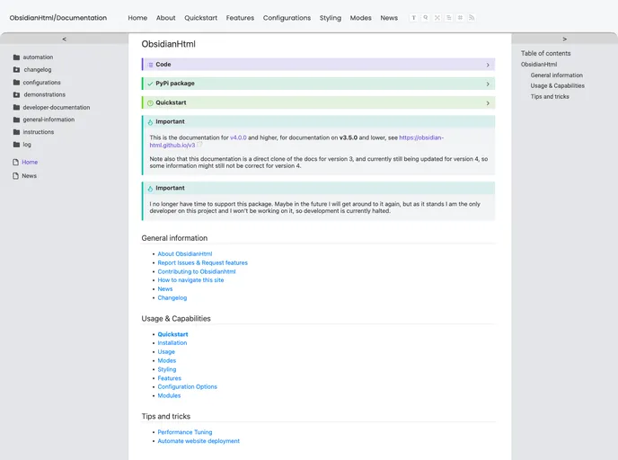
Task: Expand the developer-documentation folder
Action: [57, 107]
